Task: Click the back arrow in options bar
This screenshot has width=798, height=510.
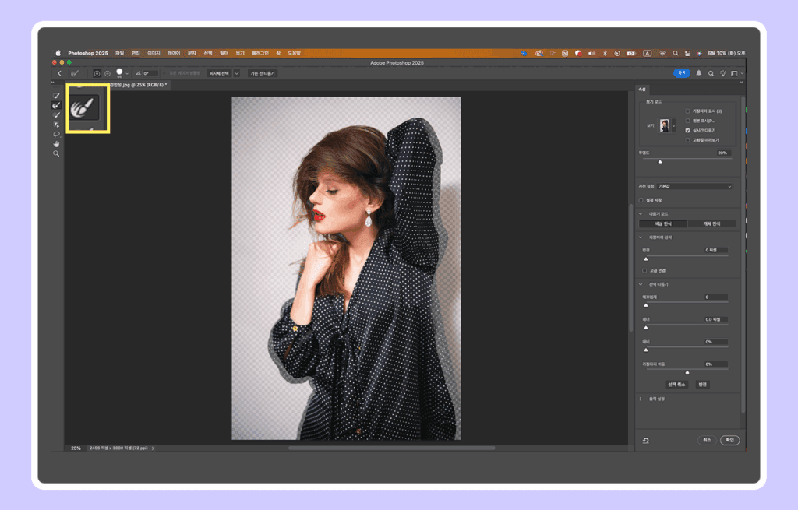Action: 59,73
